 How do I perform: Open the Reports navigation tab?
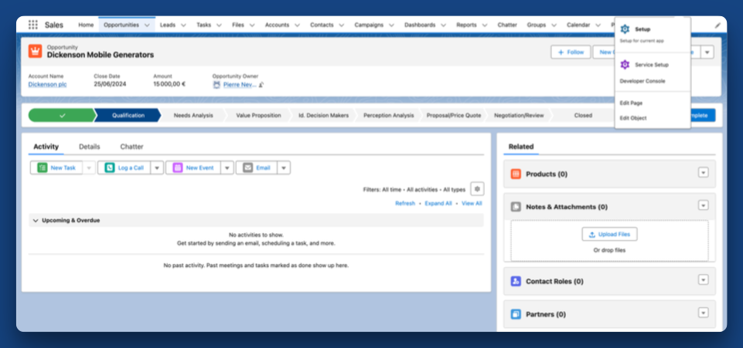click(x=466, y=25)
